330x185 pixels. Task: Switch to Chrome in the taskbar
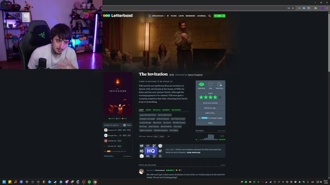tap(95, 182)
